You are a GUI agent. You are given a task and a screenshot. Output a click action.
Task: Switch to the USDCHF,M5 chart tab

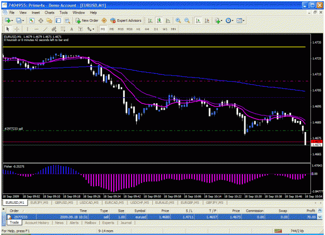pos(140,203)
